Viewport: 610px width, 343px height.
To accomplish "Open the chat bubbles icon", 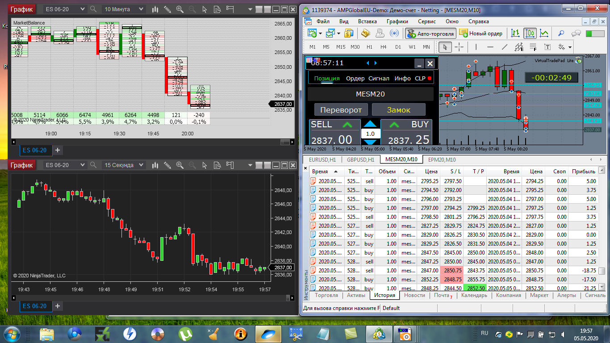I will click(x=576, y=33).
